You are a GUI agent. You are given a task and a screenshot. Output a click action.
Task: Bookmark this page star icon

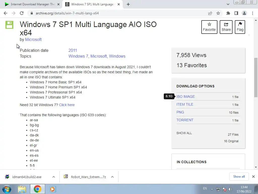point(218,13)
